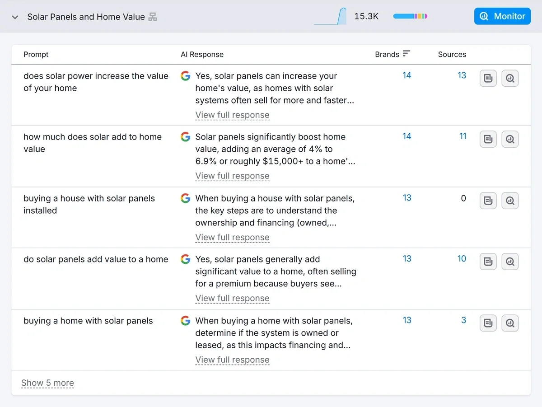542x407 pixels.
Task: Click the Google icon beside the first AI response
Action: (x=185, y=76)
